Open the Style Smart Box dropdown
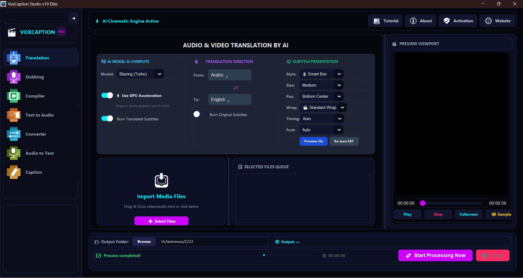This screenshot has height=278, width=523. [x=321, y=74]
